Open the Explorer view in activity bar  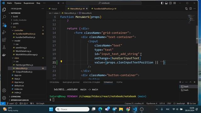(4, 9)
